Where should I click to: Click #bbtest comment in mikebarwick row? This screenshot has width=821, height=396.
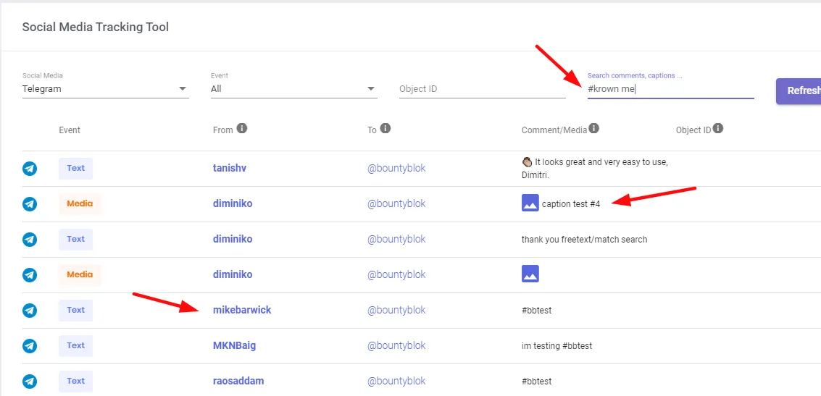click(537, 310)
